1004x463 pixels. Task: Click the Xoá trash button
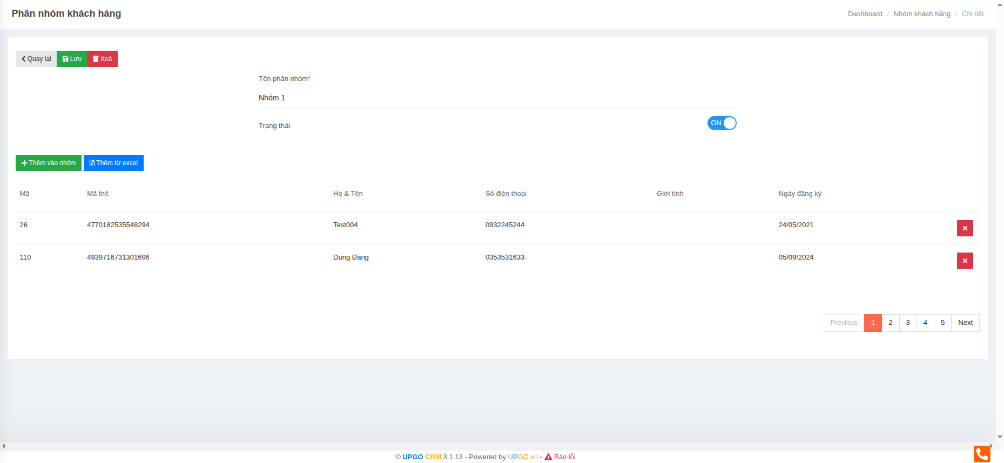[x=102, y=59]
